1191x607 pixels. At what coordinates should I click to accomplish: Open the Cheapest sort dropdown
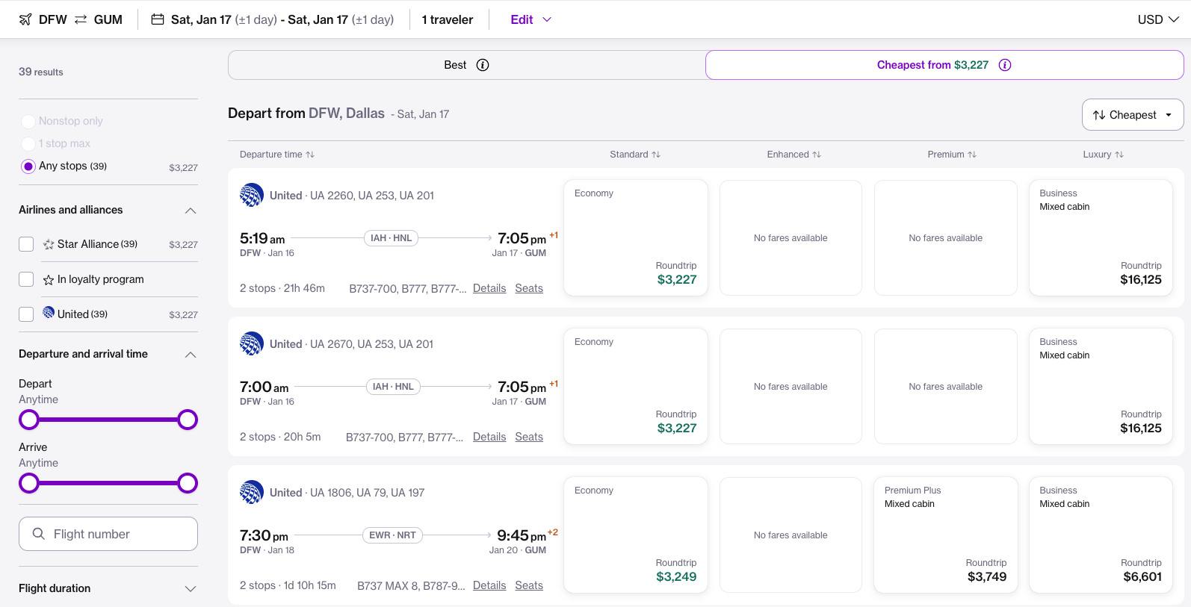pyautogui.click(x=1132, y=115)
